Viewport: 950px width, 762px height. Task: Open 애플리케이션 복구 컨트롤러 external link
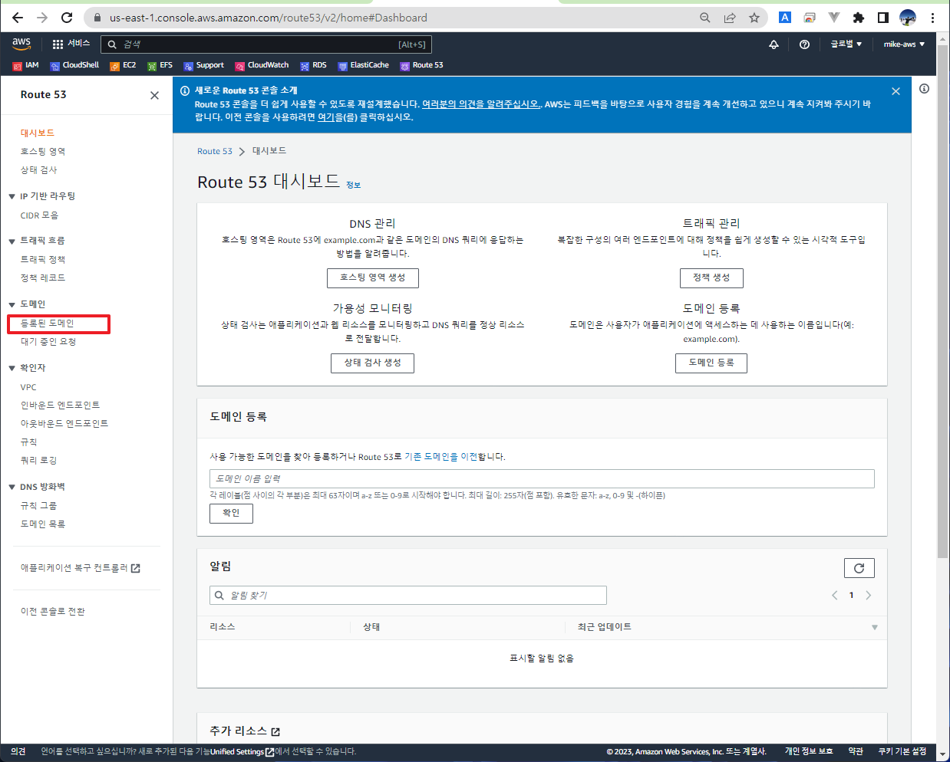click(x=81, y=568)
